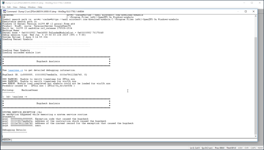Close the main WinDbg window
Viewport: 264px width, 150px height.
(260, 3)
